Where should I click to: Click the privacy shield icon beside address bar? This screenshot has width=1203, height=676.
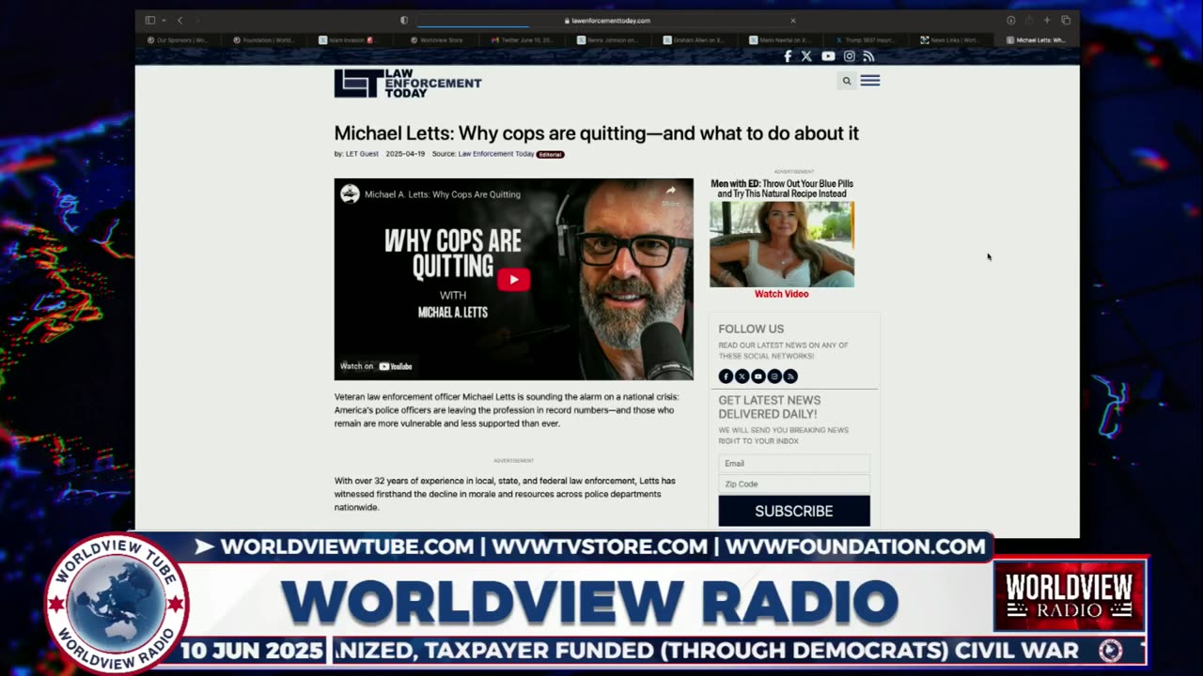(404, 20)
